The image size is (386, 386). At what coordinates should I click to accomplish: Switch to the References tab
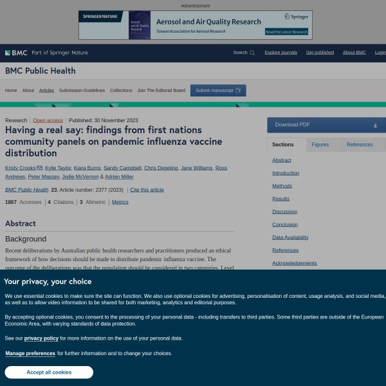tap(360, 145)
